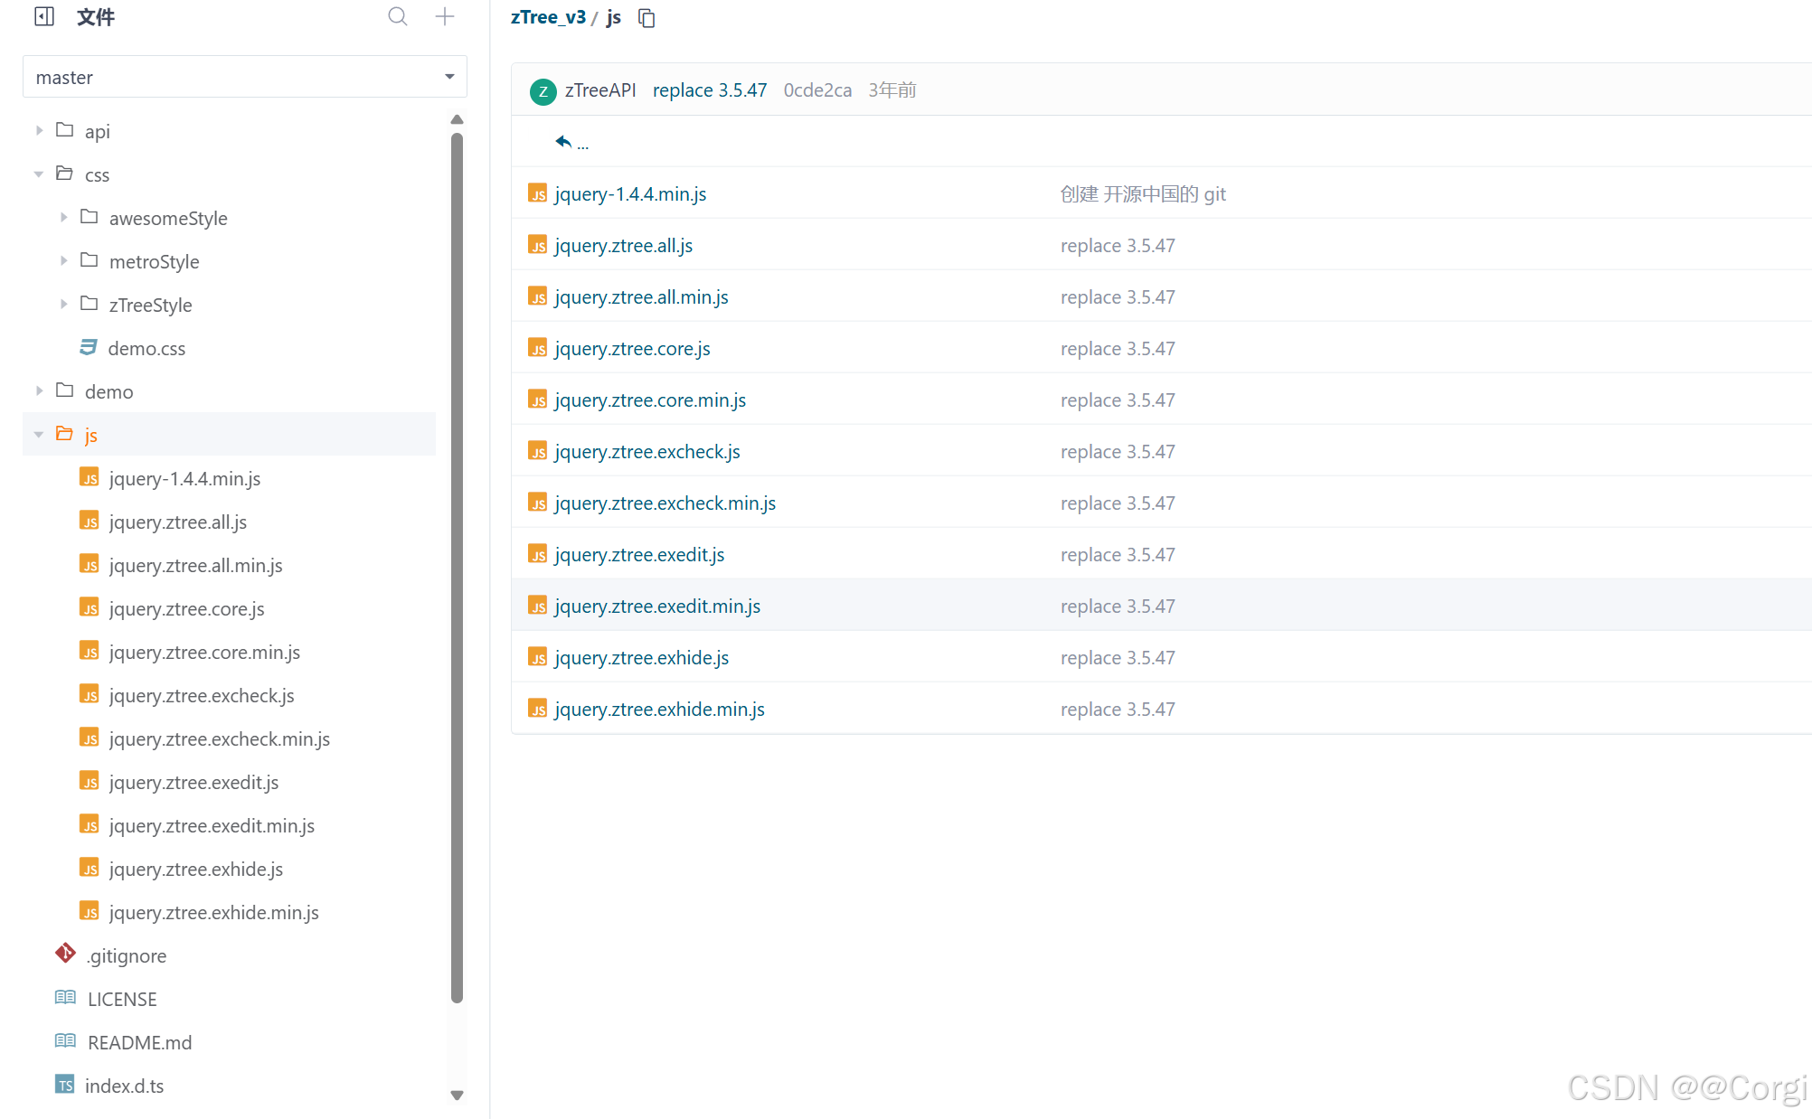Collapse the file sidebar panel icon
This screenshot has height=1119, width=1812.
[44, 16]
